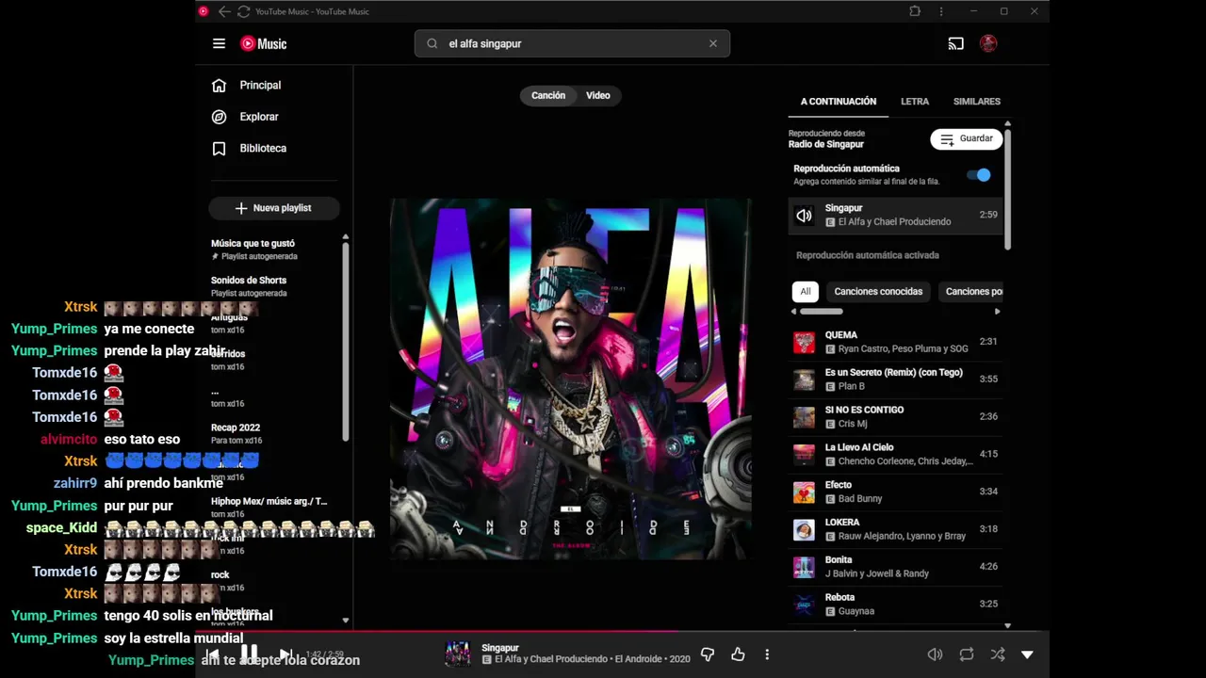Click the filter chips horizontal scrollbar
This screenshot has height=678, width=1206.
point(822,312)
